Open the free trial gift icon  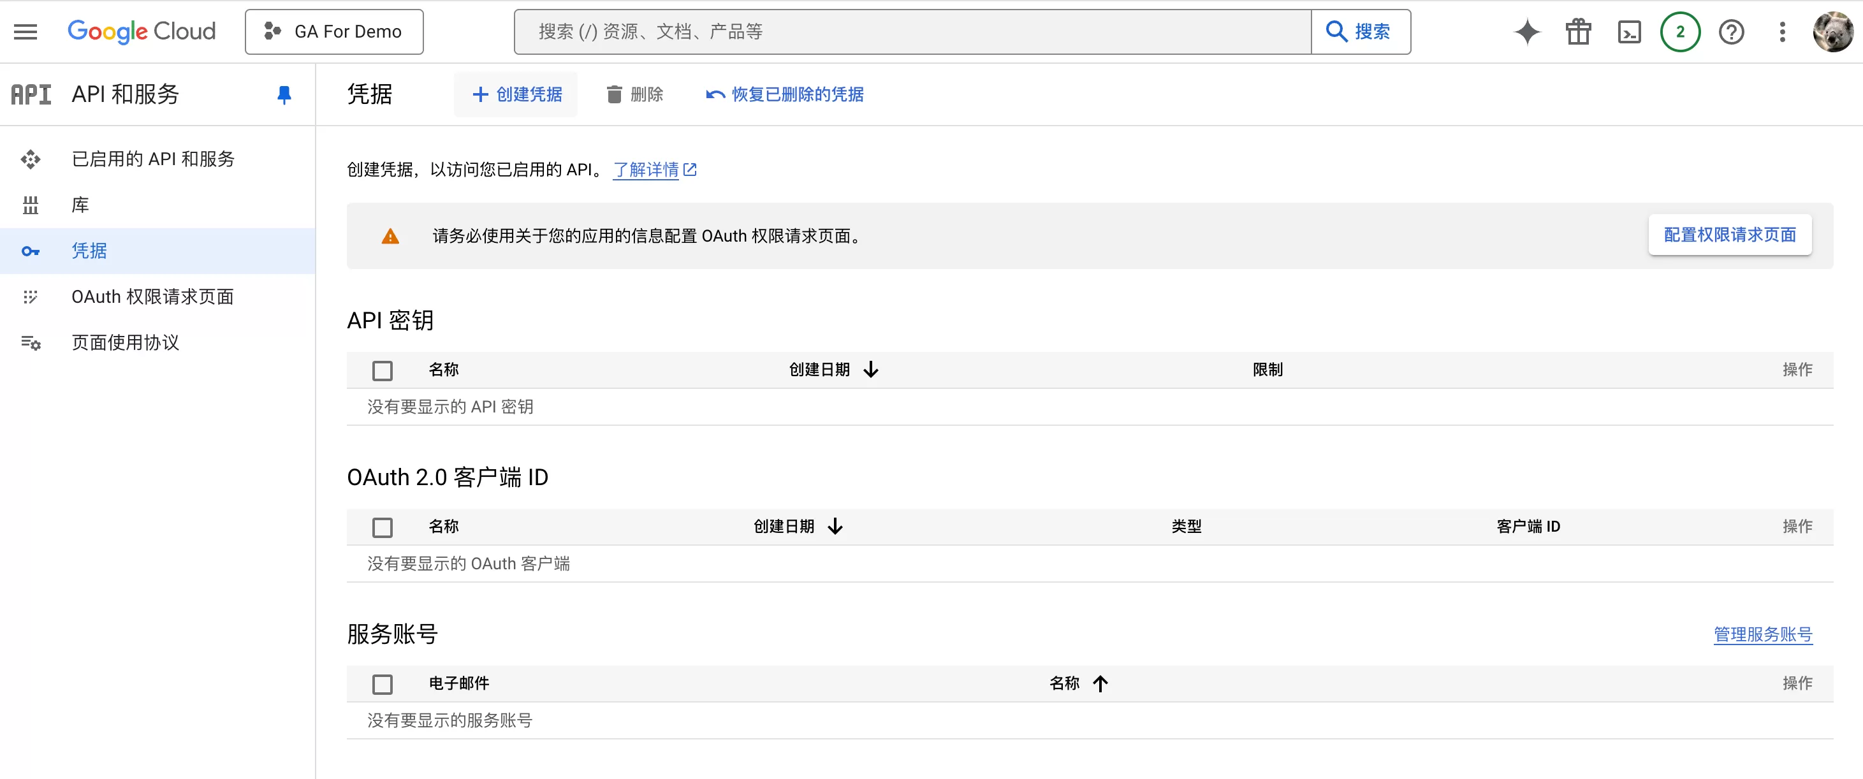pos(1578,32)
